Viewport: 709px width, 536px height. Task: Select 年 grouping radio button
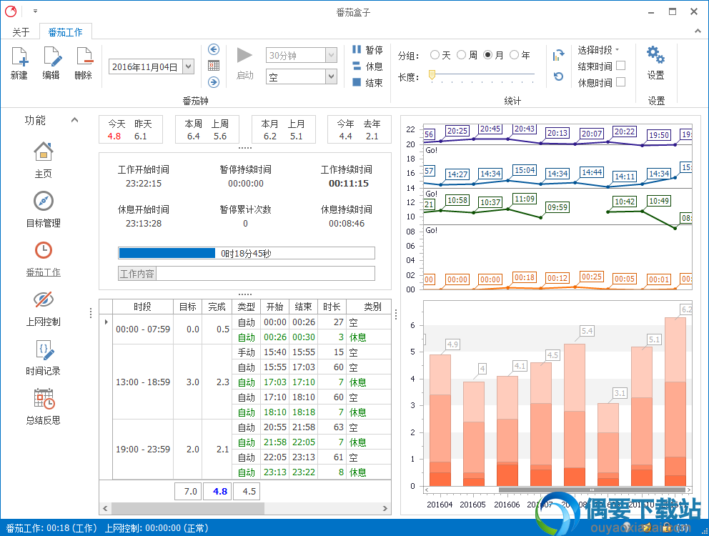click(514, 55)
